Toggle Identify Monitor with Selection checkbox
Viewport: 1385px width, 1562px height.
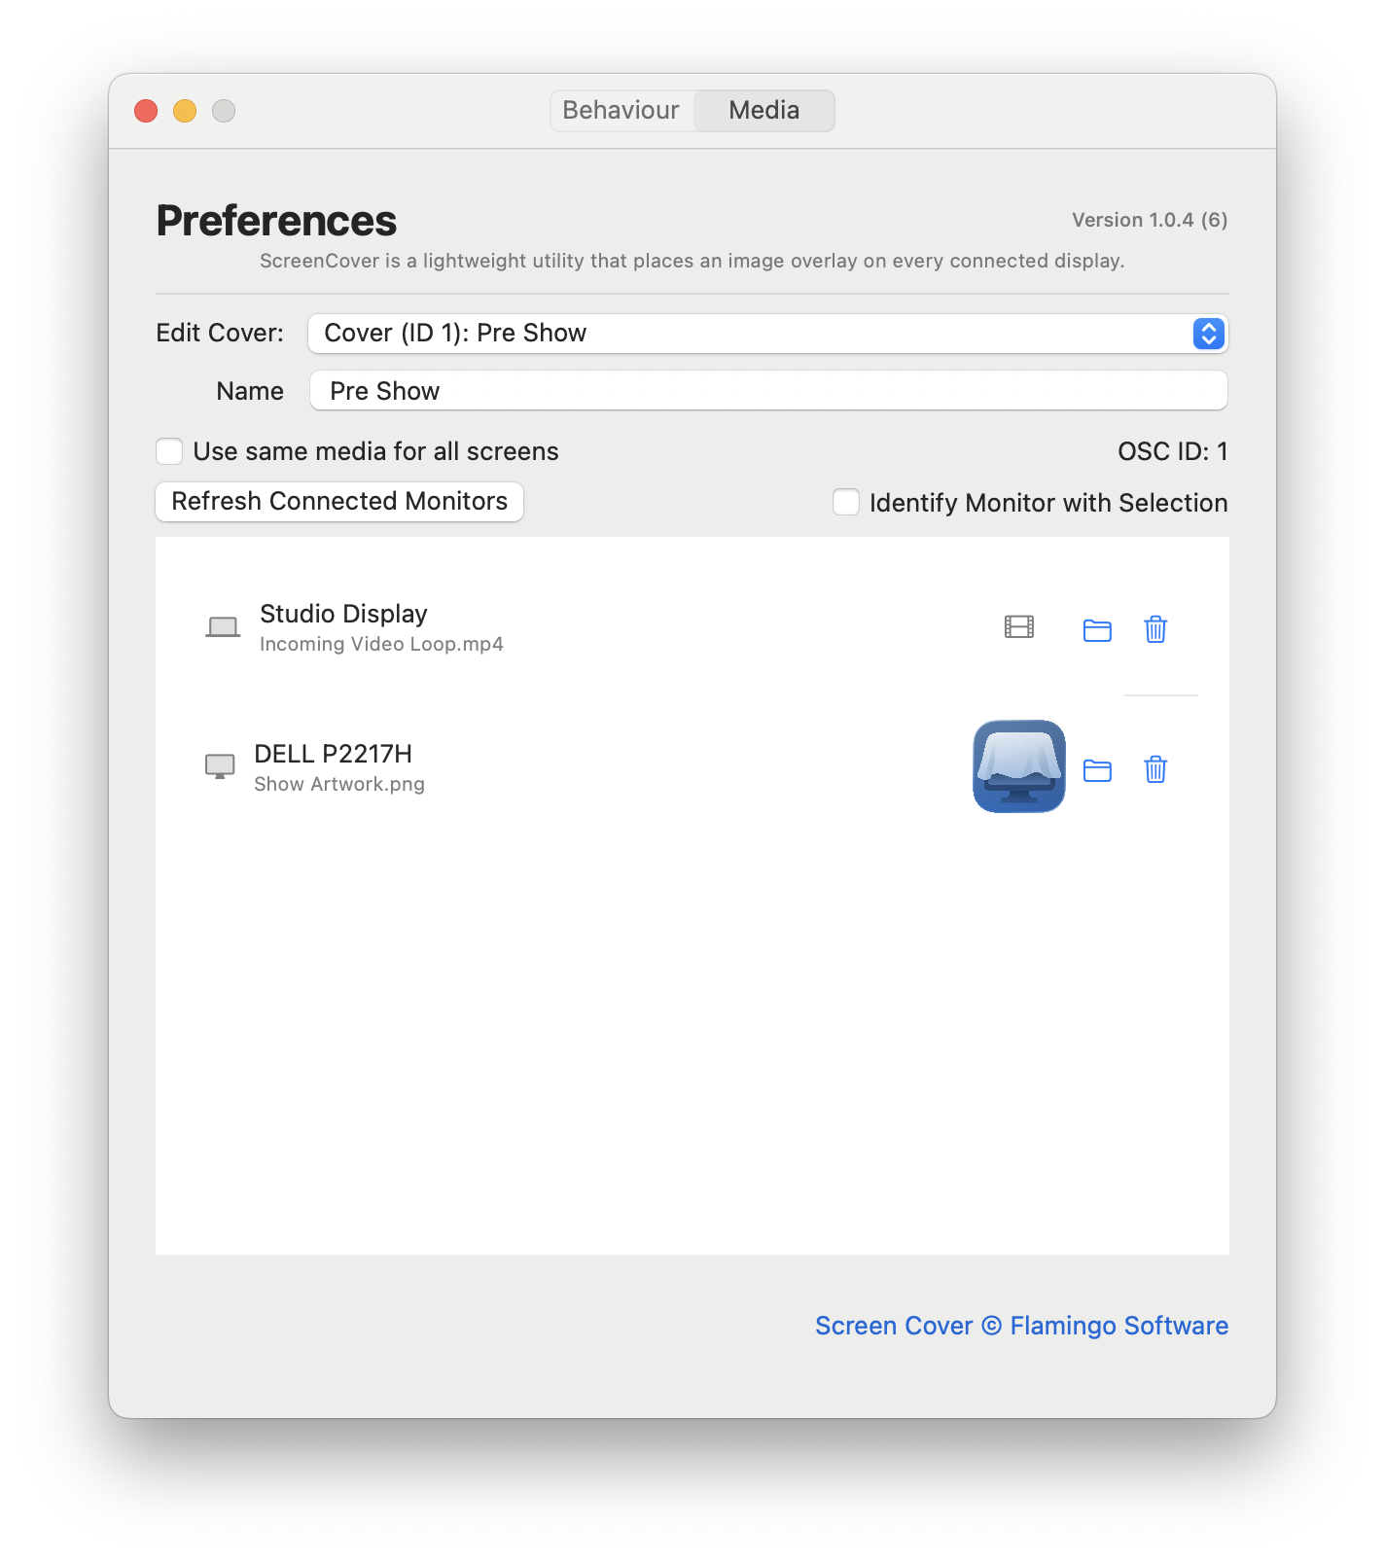click(x=846, y=502)
